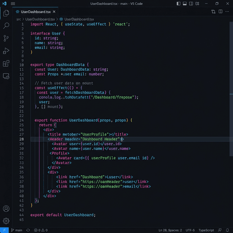Open the Search view

6,25
